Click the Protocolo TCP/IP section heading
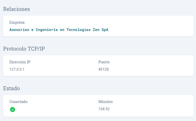The width and height of the screenshot is (196, 121). 24,49
